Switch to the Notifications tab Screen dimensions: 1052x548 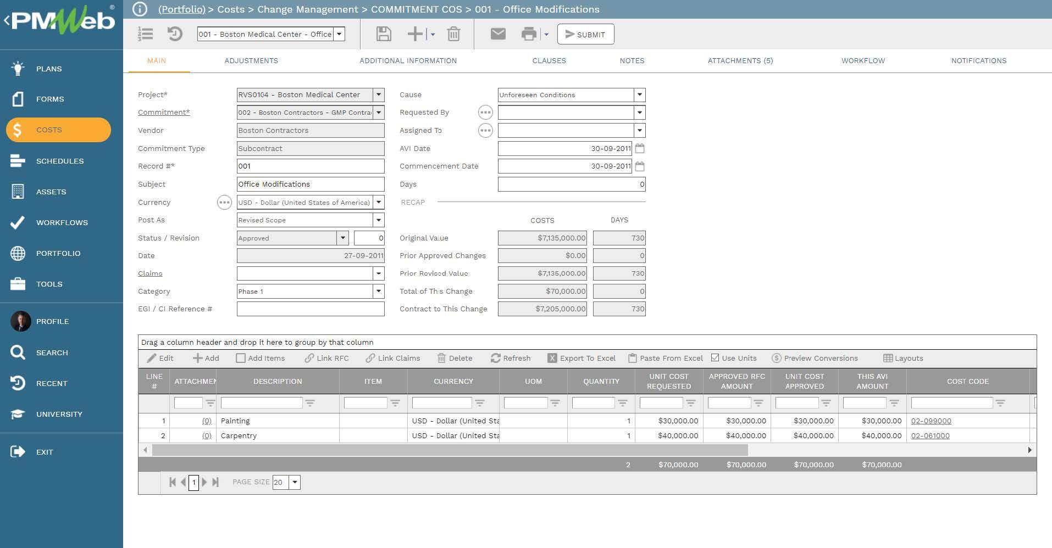(x=979, y=60)
